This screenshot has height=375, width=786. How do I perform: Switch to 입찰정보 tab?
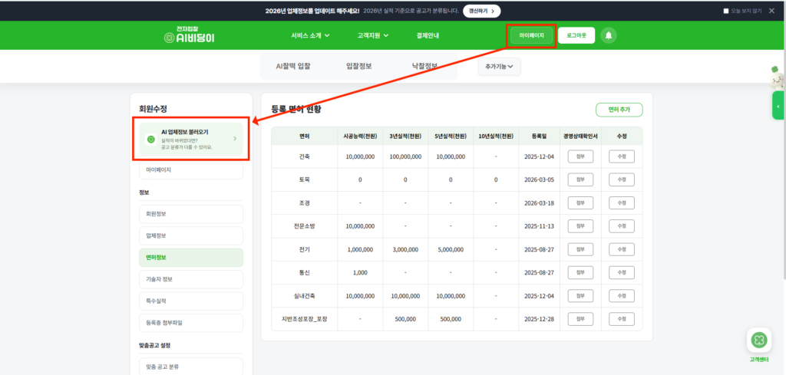pyautogui.click(x=359, y=66)
